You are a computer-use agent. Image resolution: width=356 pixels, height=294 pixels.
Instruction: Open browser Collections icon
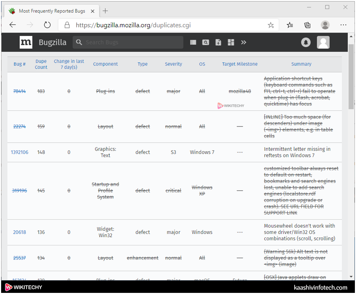(307, 25)
